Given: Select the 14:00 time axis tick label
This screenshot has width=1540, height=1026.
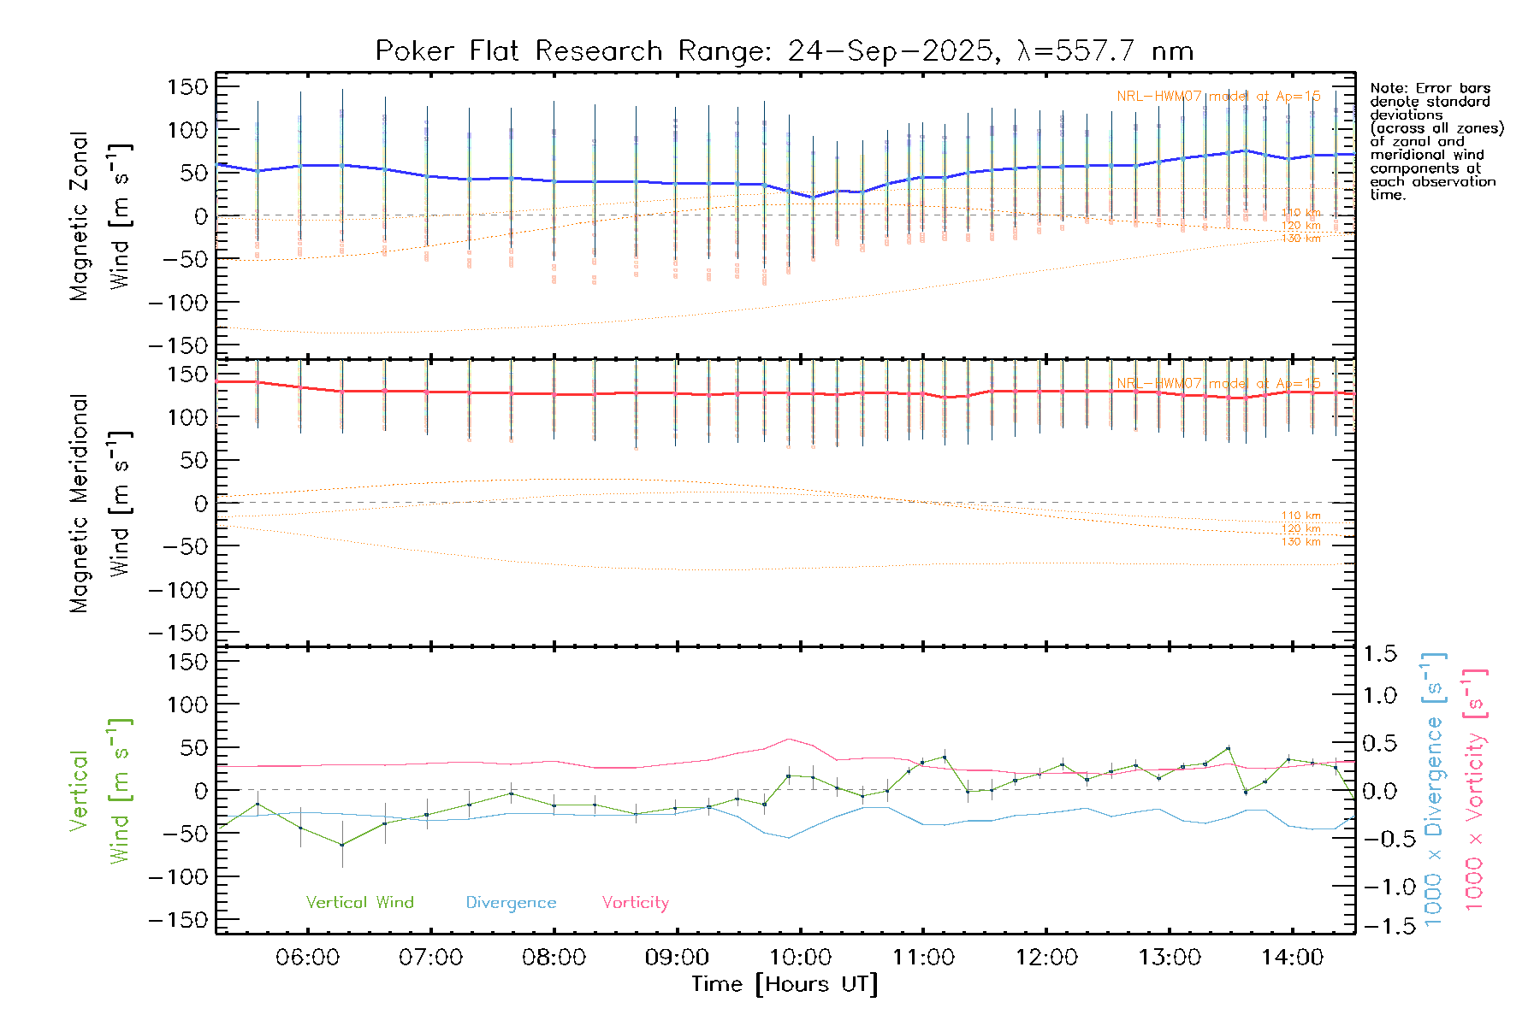Looking at the screenshot, I should [1292, 957].
